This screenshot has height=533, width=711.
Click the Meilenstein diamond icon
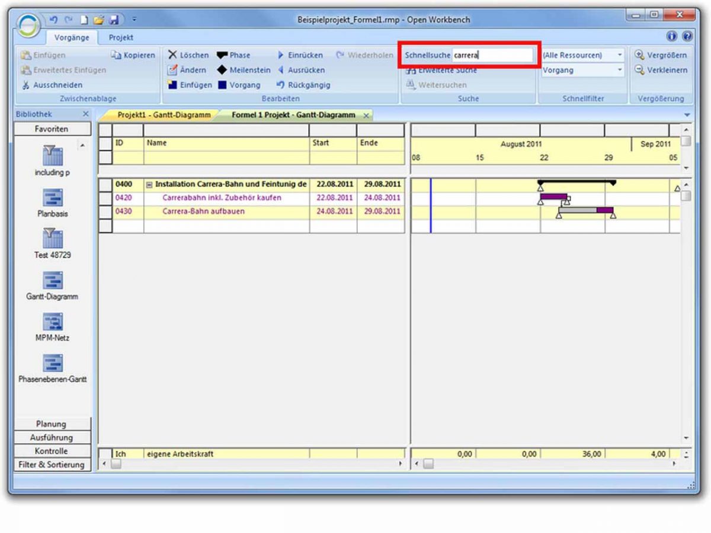222,70
